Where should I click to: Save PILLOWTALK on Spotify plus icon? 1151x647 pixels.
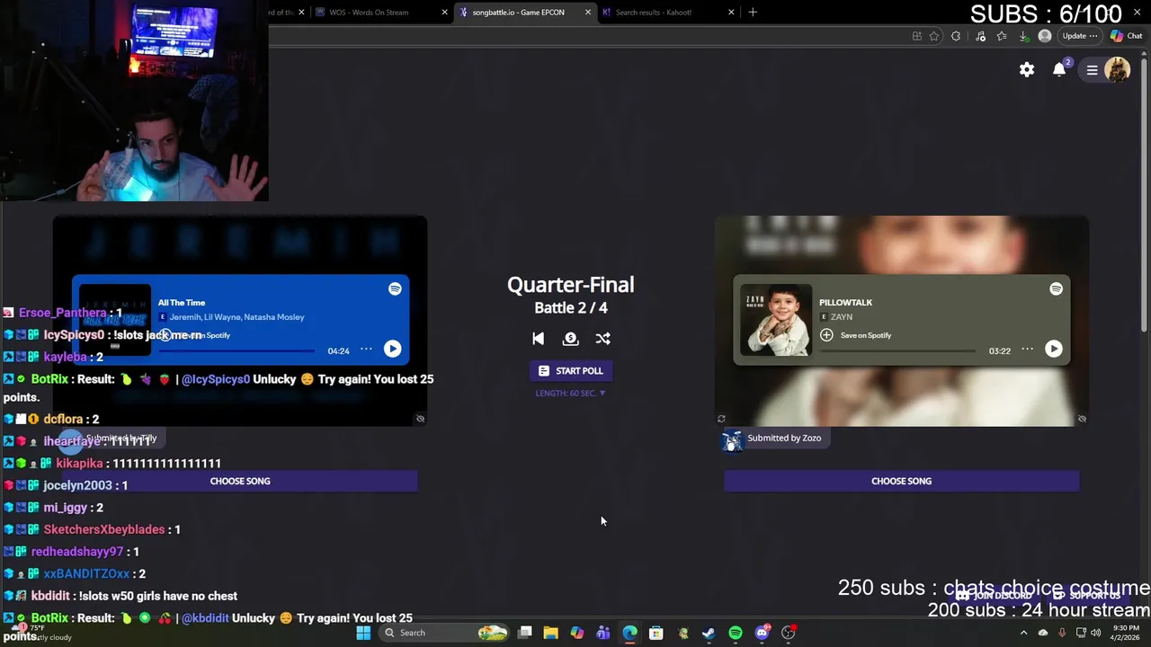[x=826, y=335]
